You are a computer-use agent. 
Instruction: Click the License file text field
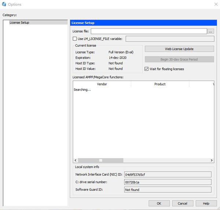point(148,32)
